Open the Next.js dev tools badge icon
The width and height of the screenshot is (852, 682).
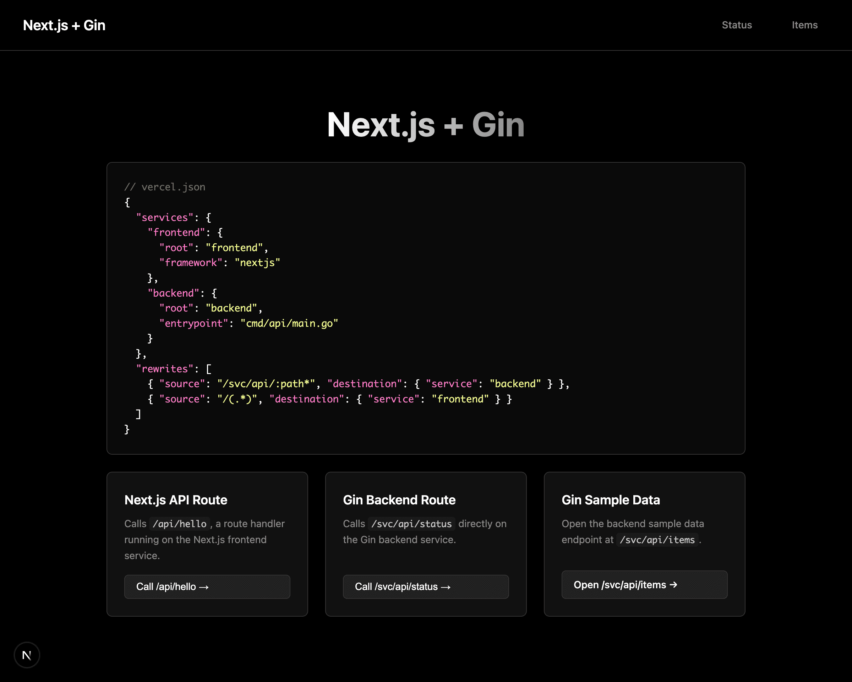tap(27, 655)
